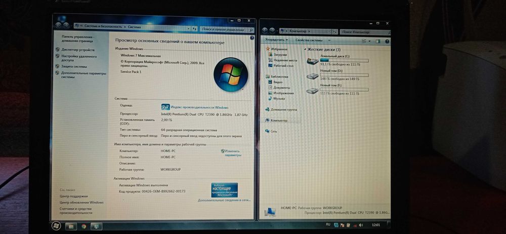Click help icon in Computer window toolbar

click(387, 42)
